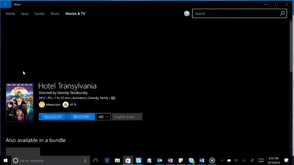Expand the English audio dropdown
The width and height of the screenshot is (294, 165).
tap(127, 117)
